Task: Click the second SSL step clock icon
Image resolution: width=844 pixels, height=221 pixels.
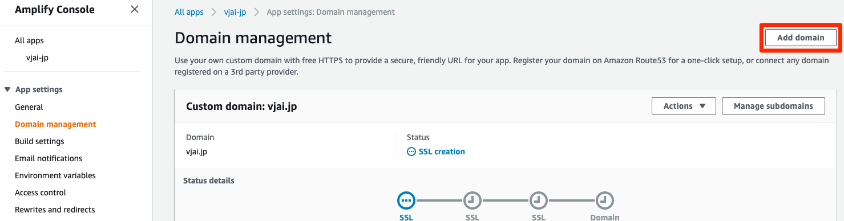Action: pyautogui.click(x=472, y=200)
